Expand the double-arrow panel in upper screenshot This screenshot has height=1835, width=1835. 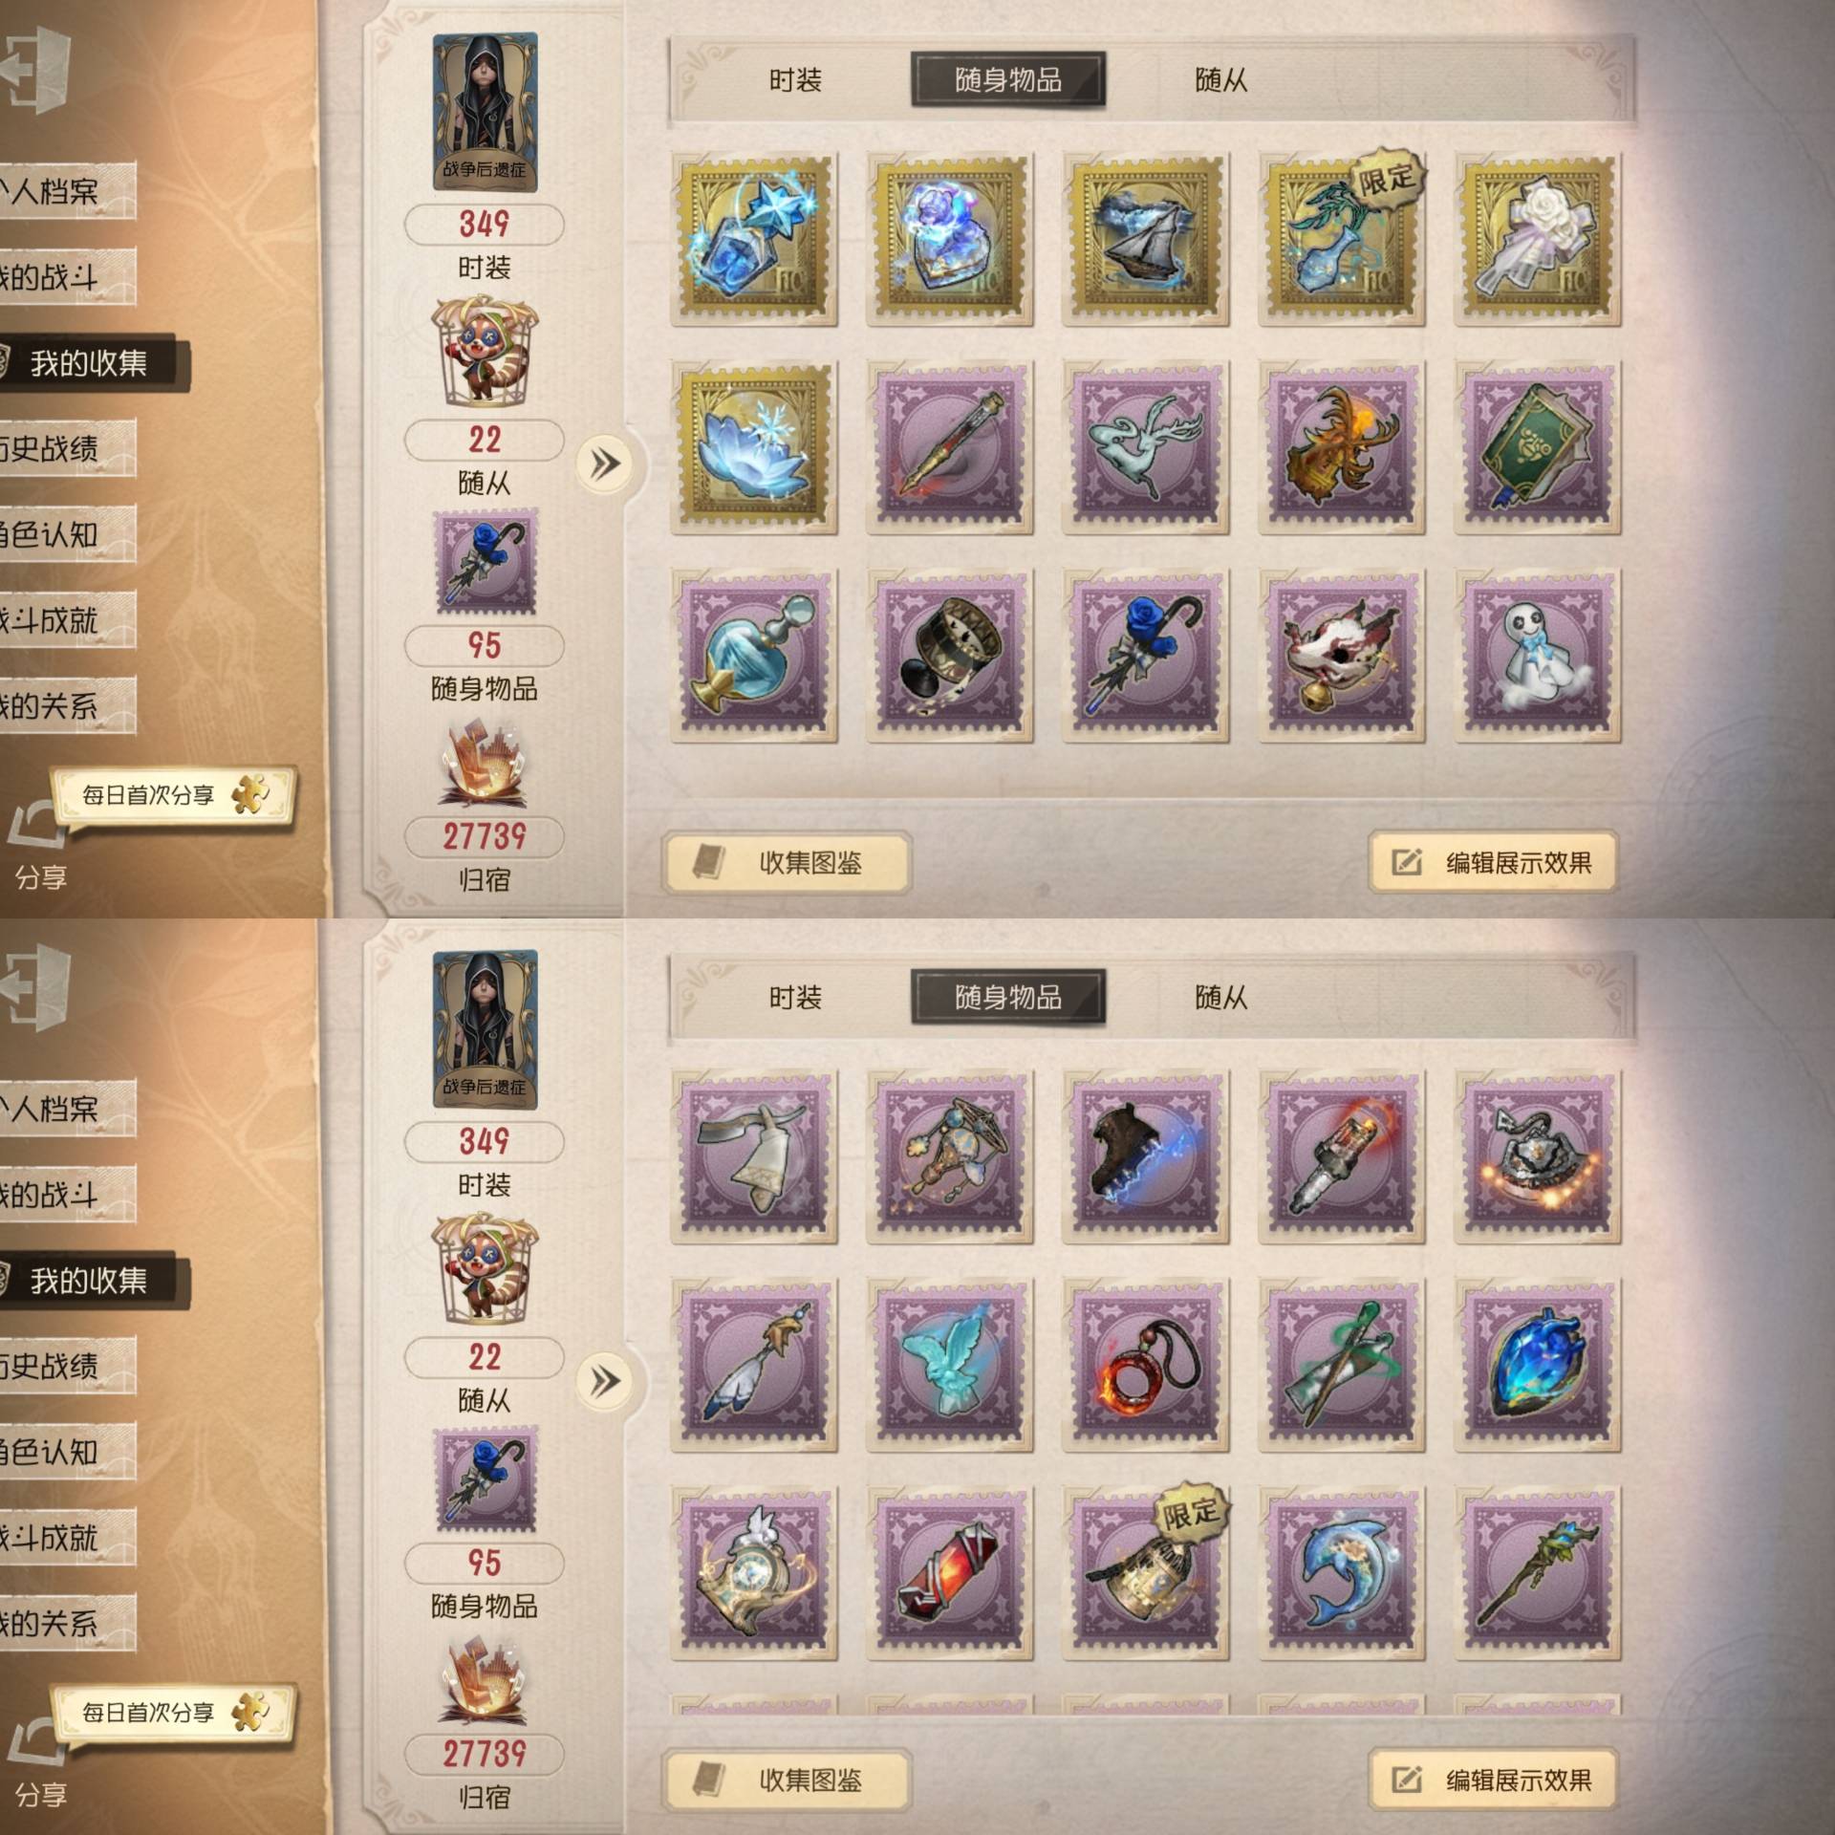tap(604, 464)
